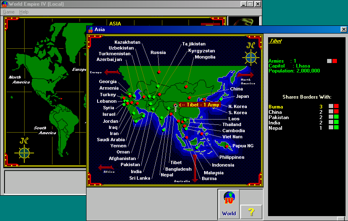Select the Iraq country label

113,127
